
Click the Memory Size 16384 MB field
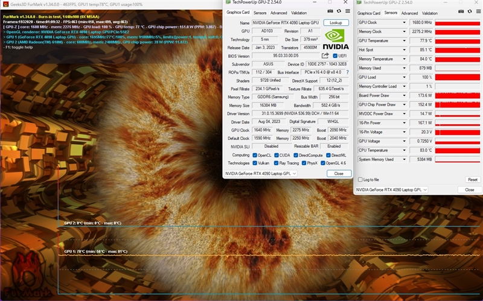tap(268, 105)
